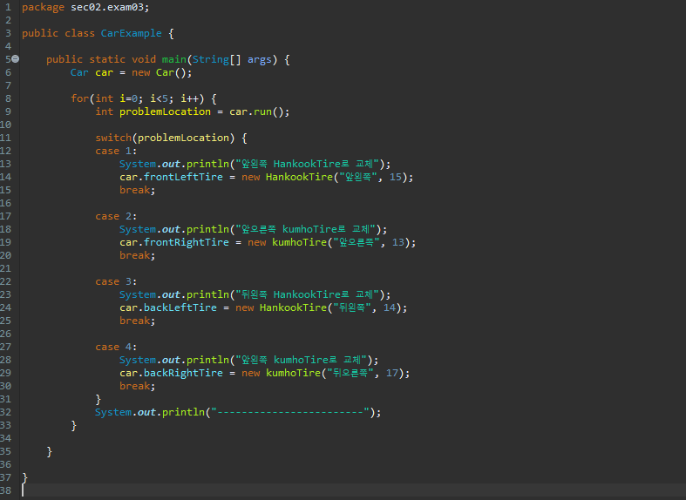Click 'problemLocation' declaration on line 9

click(x=165, y=111)
